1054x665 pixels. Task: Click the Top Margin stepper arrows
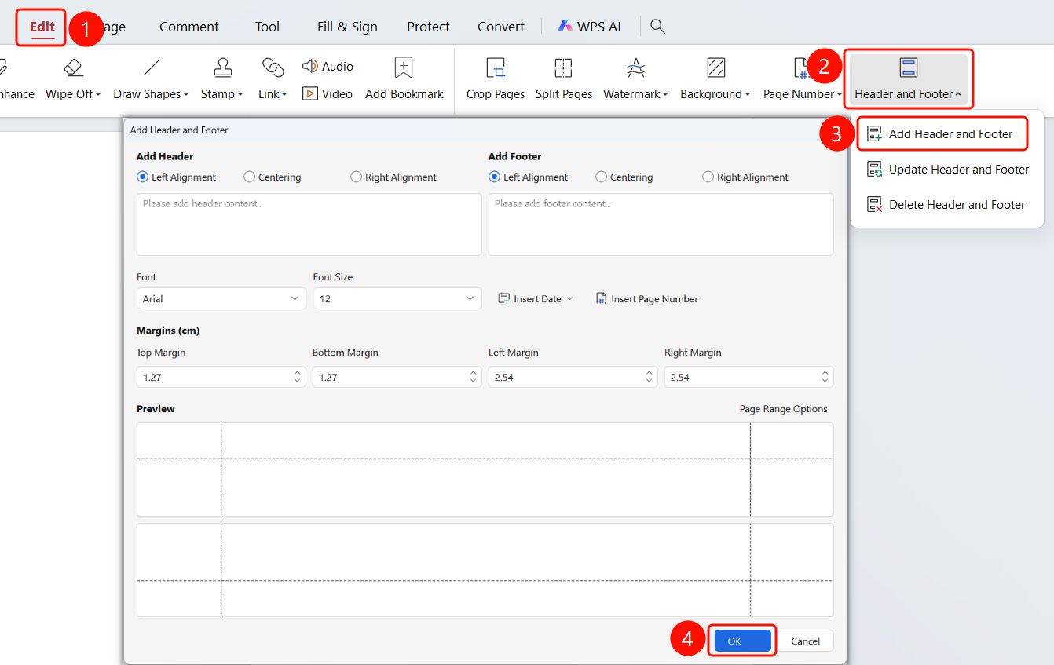(298, 377)
